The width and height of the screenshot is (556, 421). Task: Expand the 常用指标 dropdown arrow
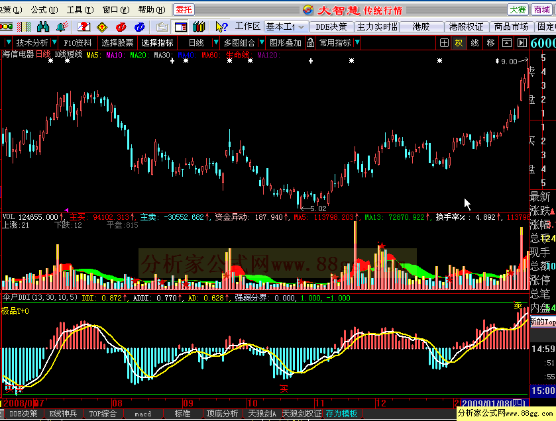pos(357,42)
